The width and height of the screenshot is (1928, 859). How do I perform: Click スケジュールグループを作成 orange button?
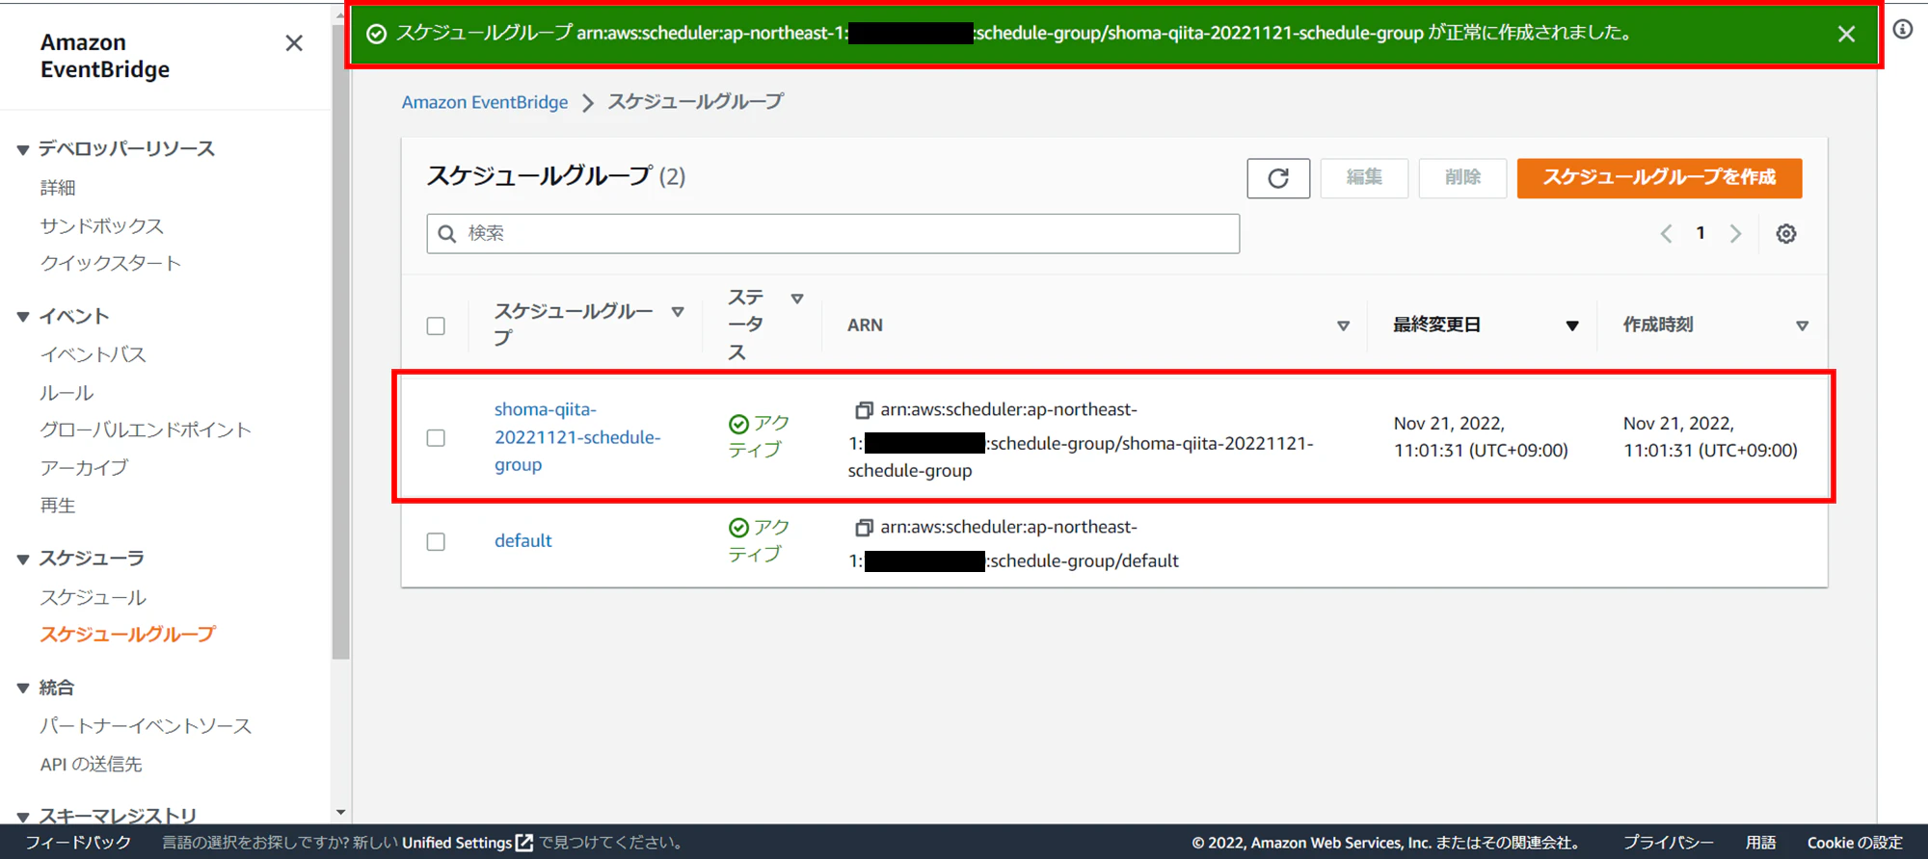(x=1659, y=178)
